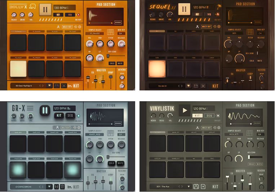Switch to the SEQ tab in Vinylistik
The width and height of the screenshot is (275, 192).
pos(209,116)
